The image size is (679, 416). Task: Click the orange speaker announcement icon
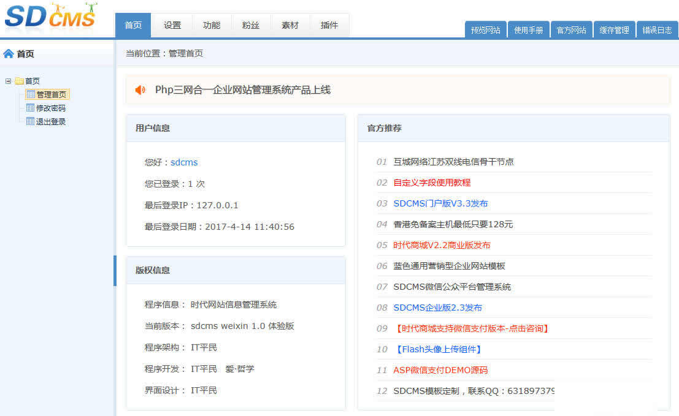(x=140, y=90)
